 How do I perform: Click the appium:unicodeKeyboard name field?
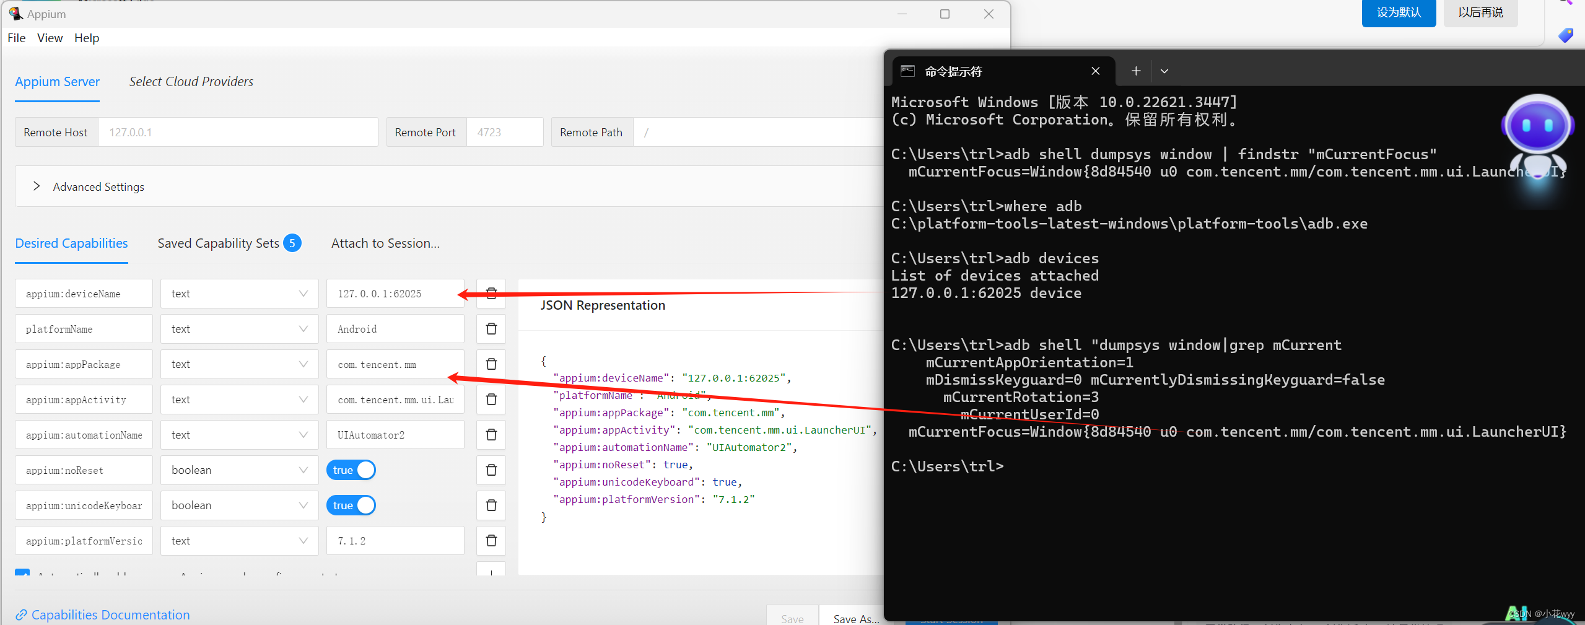coord(84,505)
